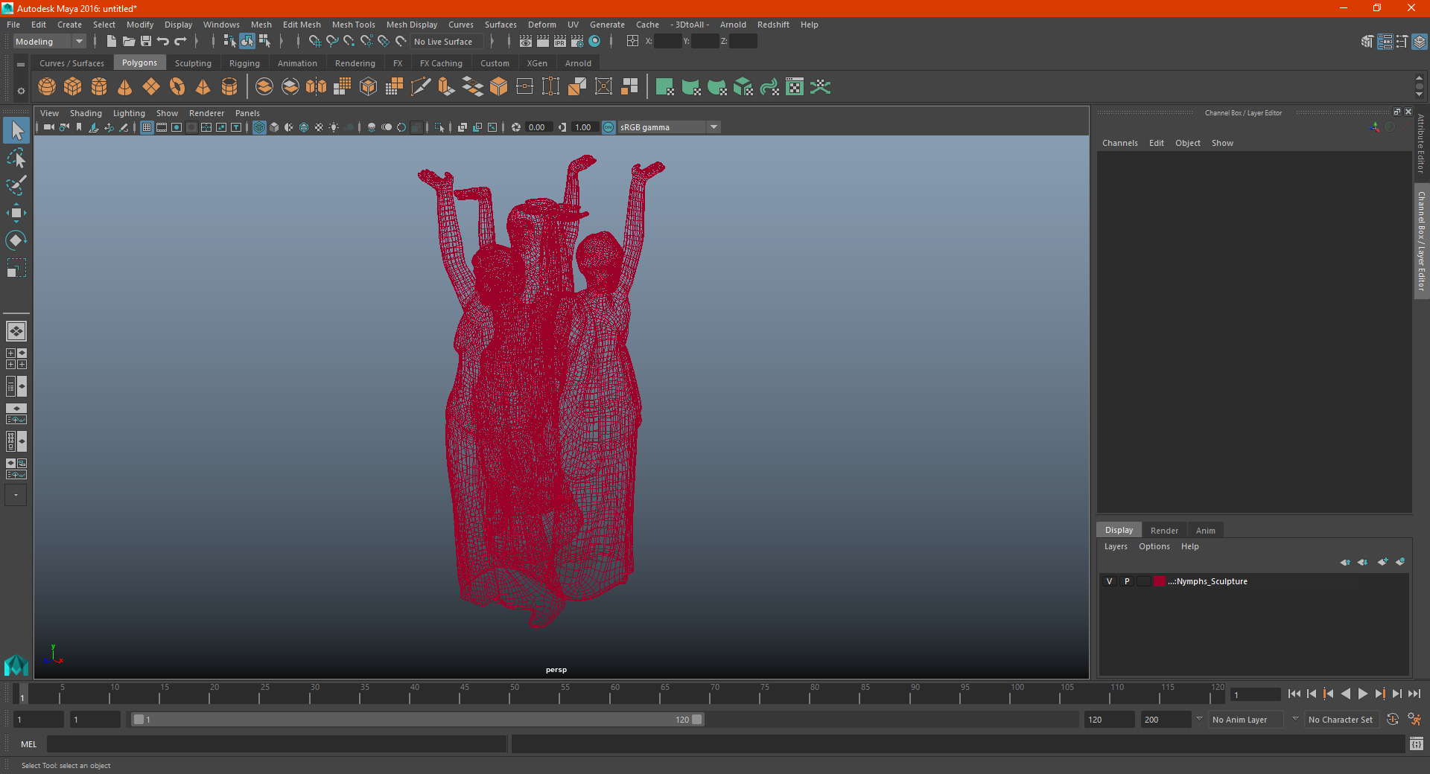Image resolution: width=1430 pixels, height=774 pixels.
Task: Undo the last action
Action: pyautogui.click(x=163, y=42)
